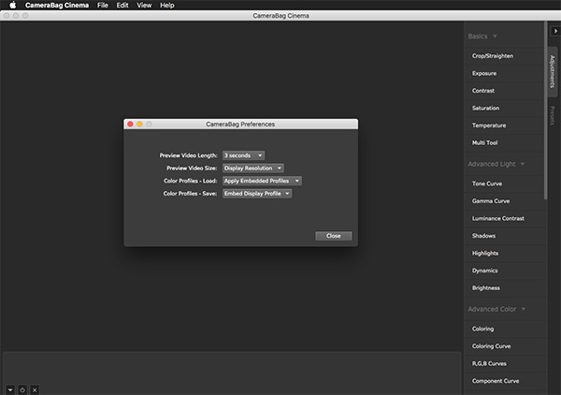This screenshot has width=561, height=395.
Task: Select the Highlights adjustment
Action: pos(505,253)
